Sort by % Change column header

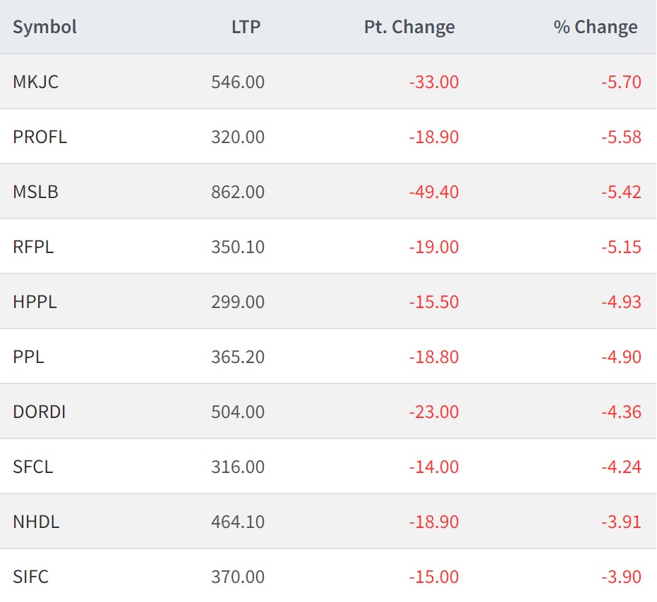pos(595,27)
